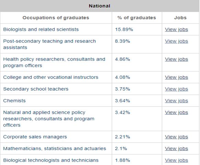
Task: Click the % of graduates column header
Action: click(137, 18)
